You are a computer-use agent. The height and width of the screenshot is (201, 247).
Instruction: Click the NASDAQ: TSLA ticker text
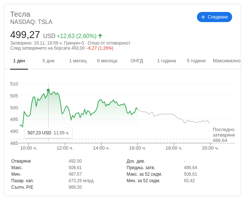click(x=31, y=22)
